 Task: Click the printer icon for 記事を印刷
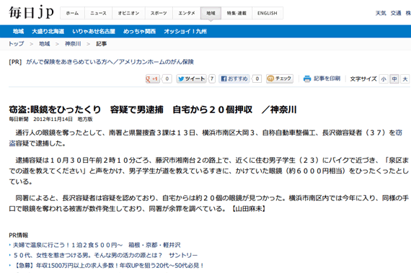coord(307,79)
